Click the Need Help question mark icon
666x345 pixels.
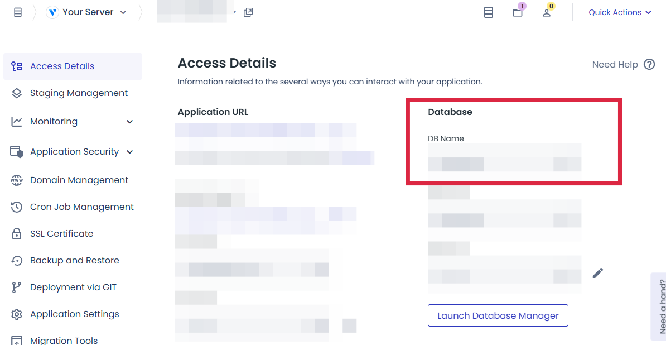pyautogui.click(x=649, y=65)
